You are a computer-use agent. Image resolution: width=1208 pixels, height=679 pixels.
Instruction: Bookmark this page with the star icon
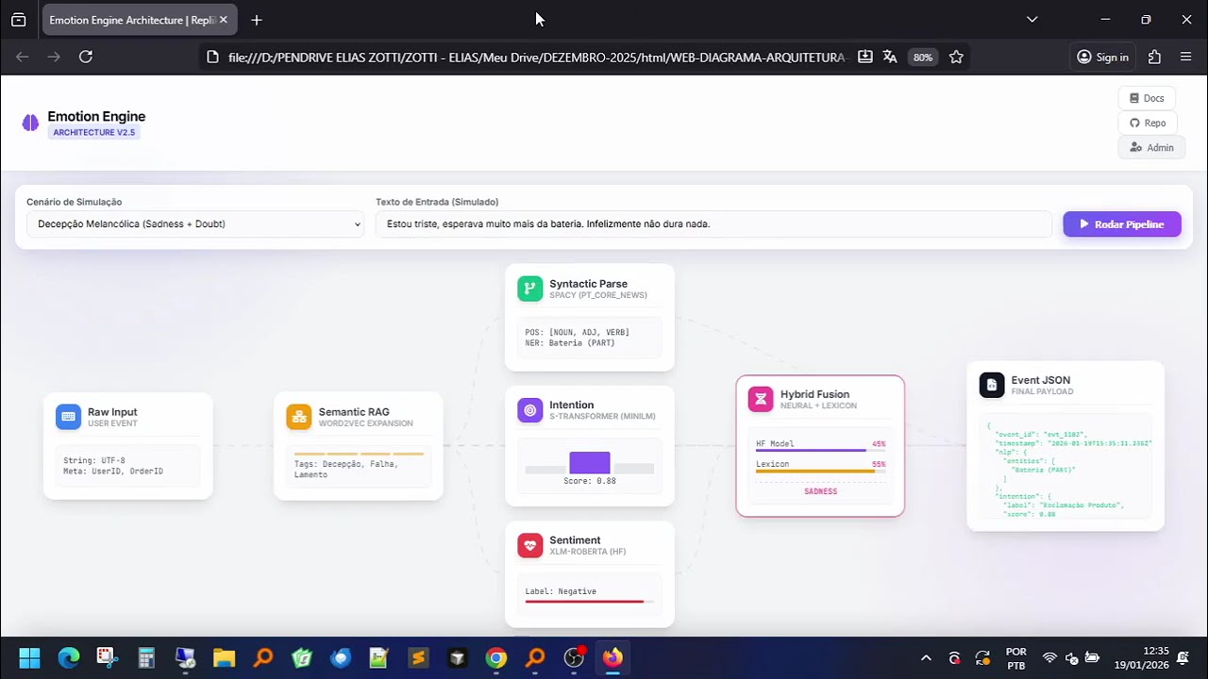956,57
